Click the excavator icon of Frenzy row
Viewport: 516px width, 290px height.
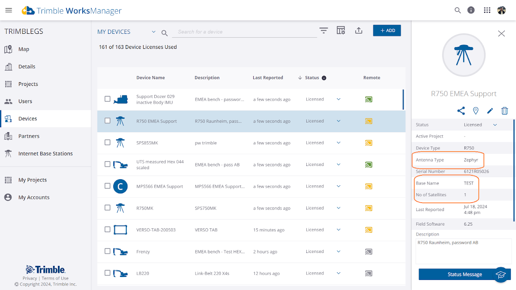[121, 252]
